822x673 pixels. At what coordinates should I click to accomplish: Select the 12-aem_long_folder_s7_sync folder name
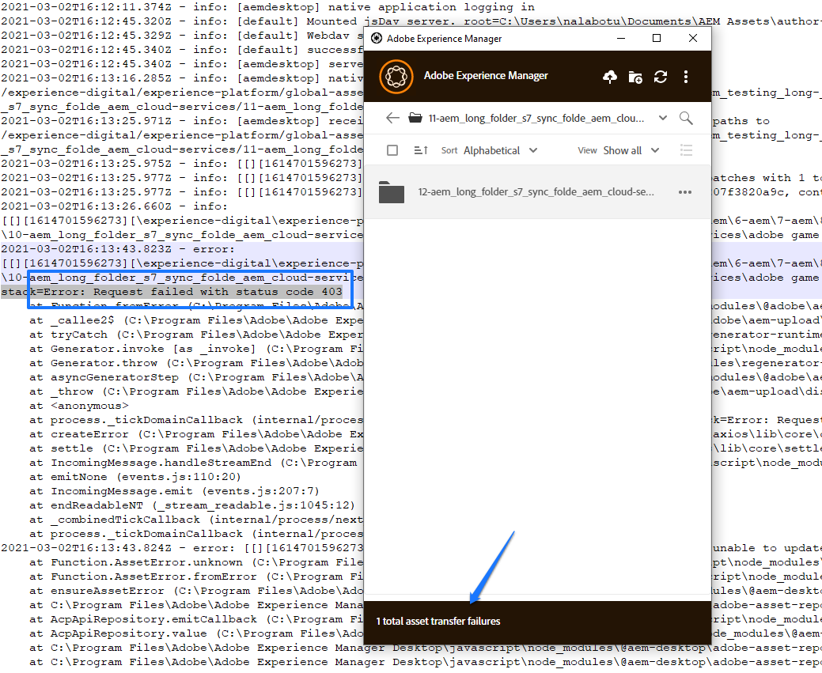coord(536,192)
